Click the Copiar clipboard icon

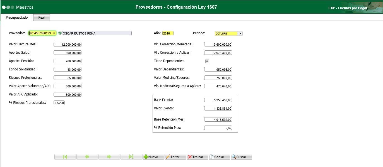(x=212, y=156)
